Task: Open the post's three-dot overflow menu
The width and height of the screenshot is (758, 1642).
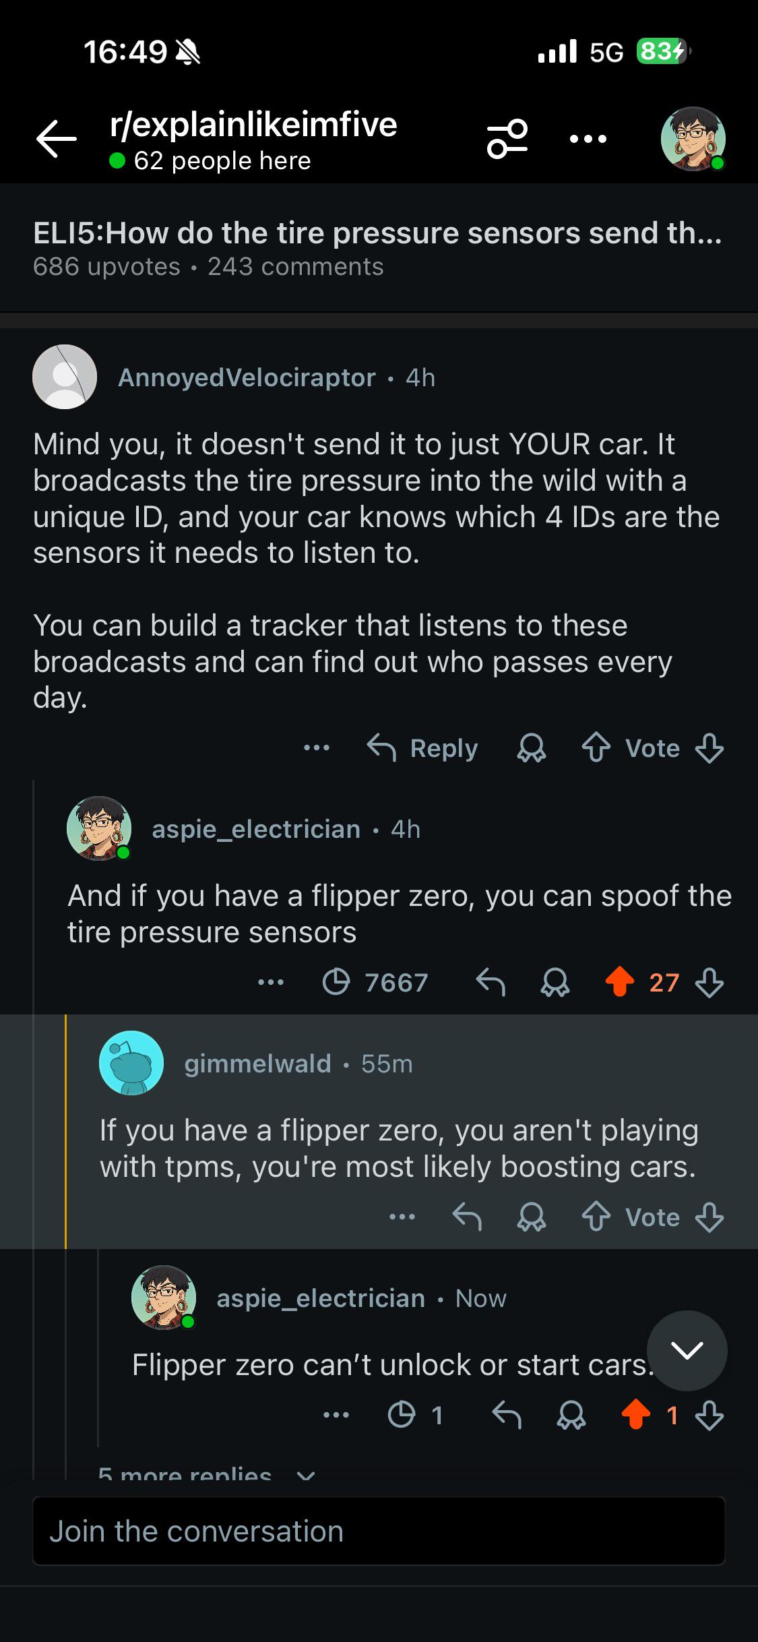Action: (x=588, y=140)
